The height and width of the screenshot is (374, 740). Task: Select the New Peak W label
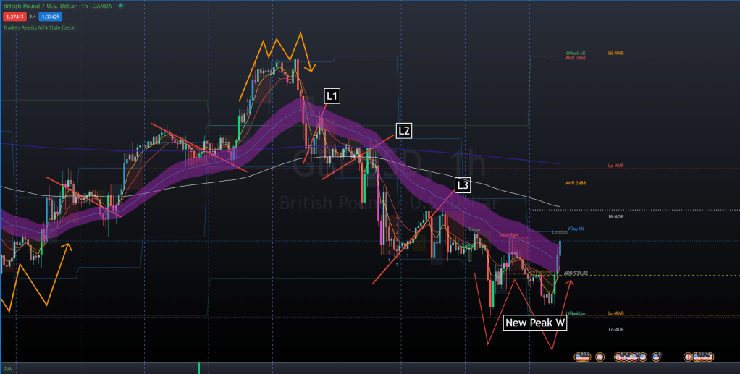pos(535,323)
